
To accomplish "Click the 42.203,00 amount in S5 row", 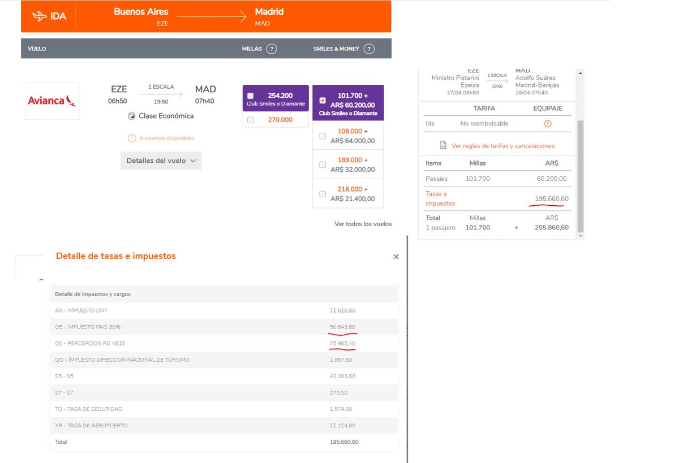I will pos(342,376).
